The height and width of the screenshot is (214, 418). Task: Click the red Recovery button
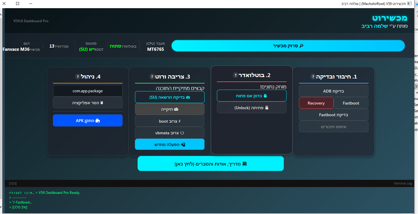pyautogui.click(x=316, y=103)
